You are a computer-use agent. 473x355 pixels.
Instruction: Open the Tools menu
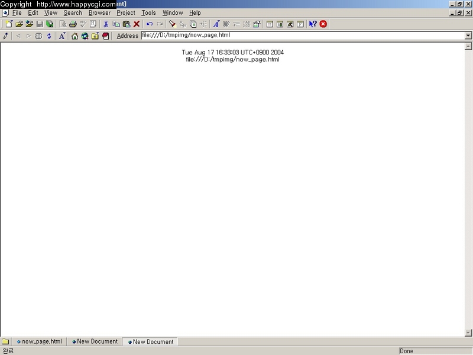coord(149,13)
